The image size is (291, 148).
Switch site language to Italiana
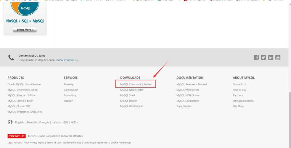tap(56, 123)
